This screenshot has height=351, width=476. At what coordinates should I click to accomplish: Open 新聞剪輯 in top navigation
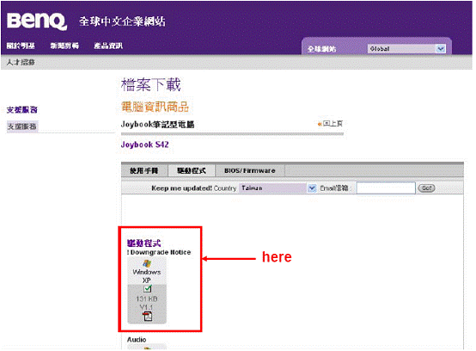(x=64, y=46)
